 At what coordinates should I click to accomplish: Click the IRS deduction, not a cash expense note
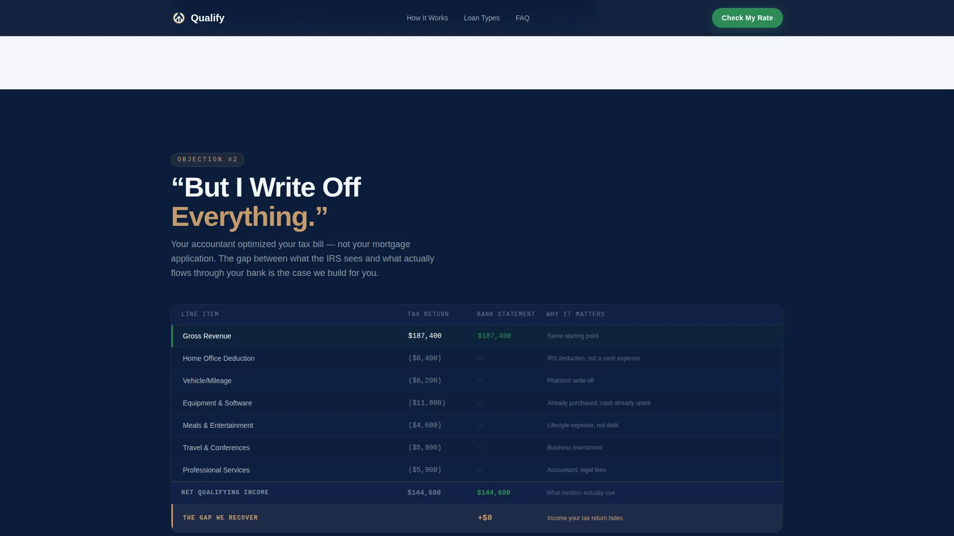(593, 358)
